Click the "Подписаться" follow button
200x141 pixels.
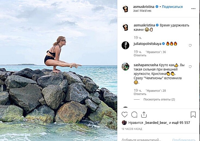pyautogui.click(x=172, y=7)
